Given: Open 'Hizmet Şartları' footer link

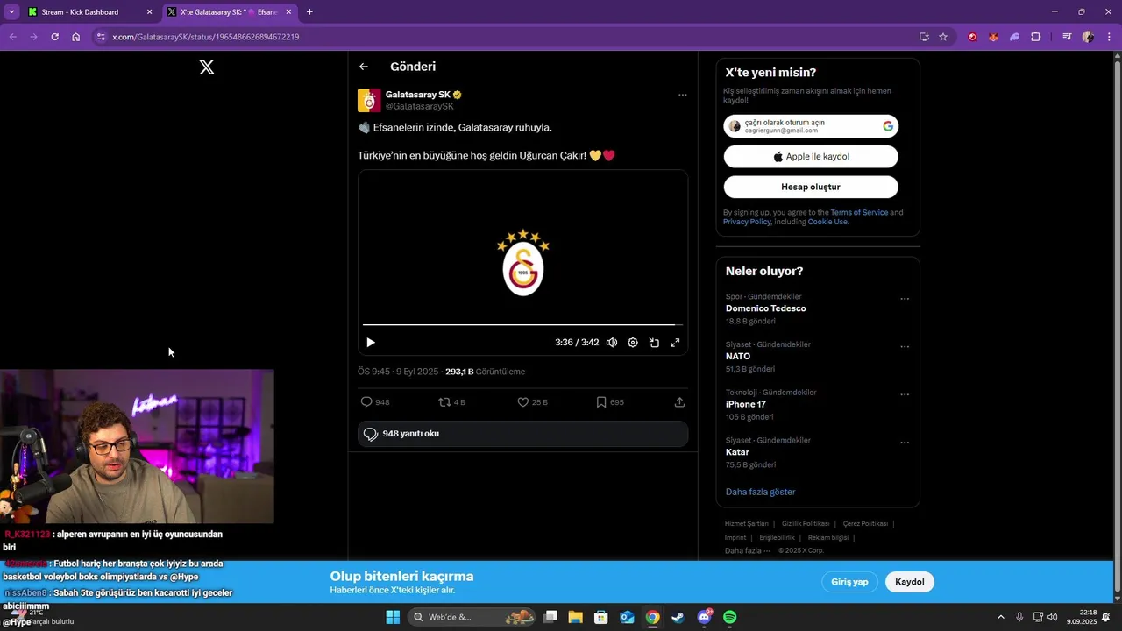Looking at the screenshot, I should click(746, 524).
